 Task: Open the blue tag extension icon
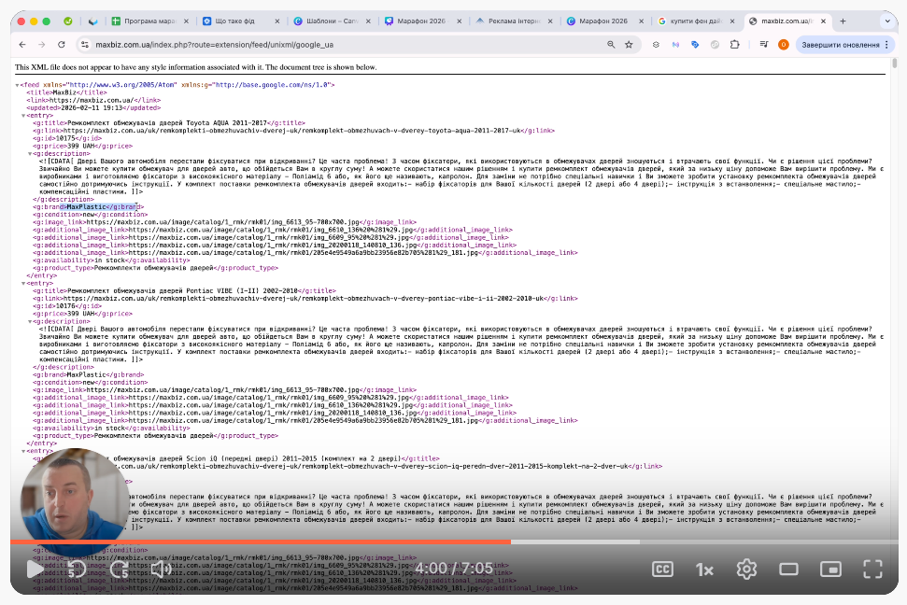(695, 45)
